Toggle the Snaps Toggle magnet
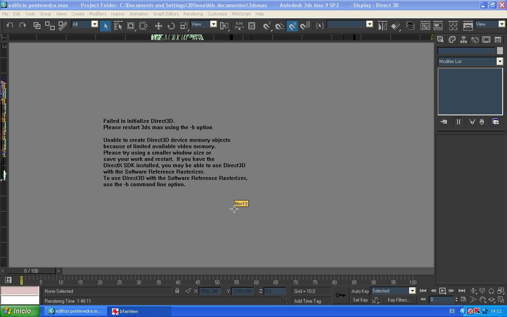 point(267,26)
